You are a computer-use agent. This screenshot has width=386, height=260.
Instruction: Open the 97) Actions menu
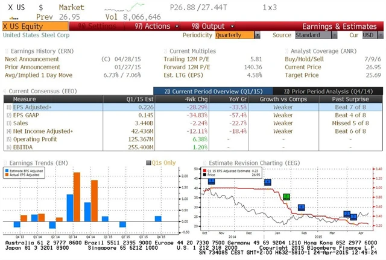(149, 26)
